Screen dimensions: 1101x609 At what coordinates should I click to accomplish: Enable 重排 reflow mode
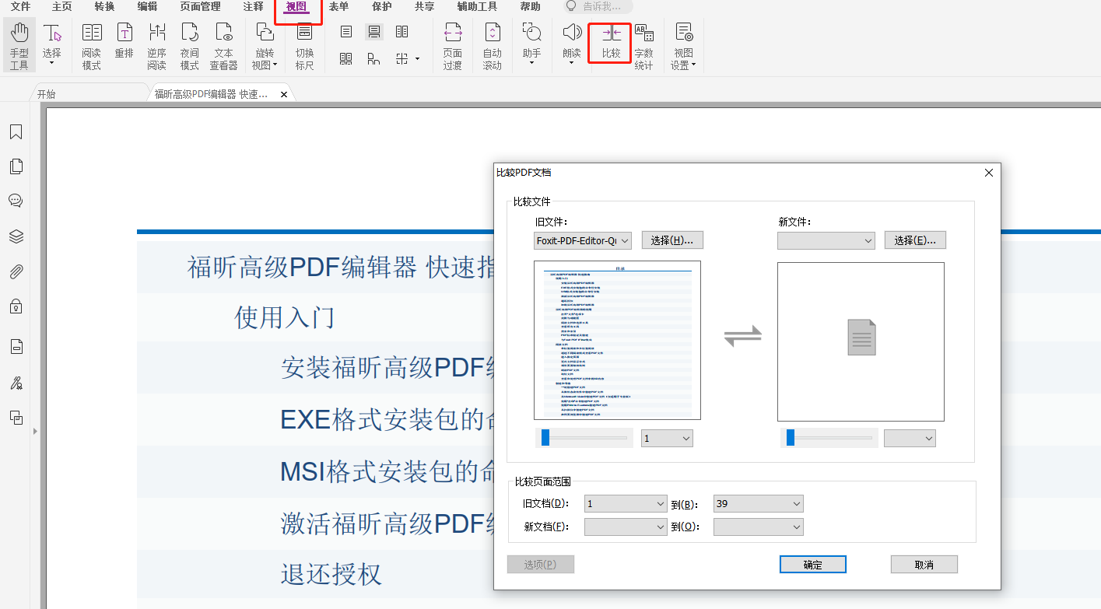tap(124, 44)
